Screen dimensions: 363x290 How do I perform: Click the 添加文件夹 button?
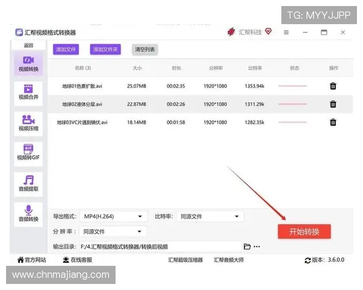coord(105,50)
